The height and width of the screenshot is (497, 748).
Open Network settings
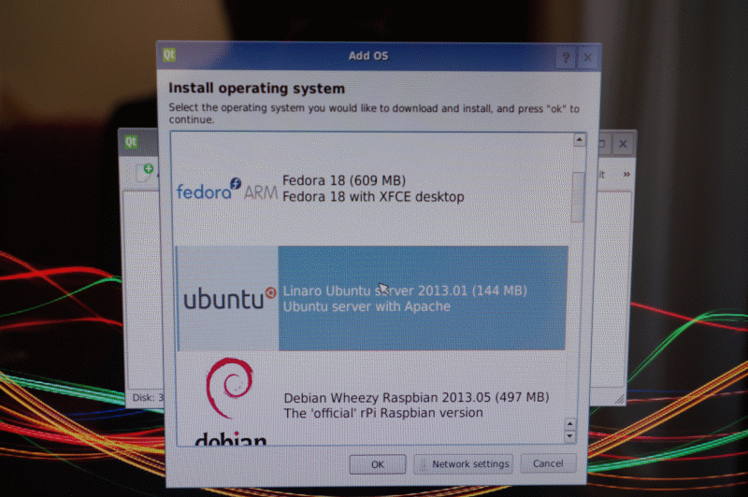463,463
